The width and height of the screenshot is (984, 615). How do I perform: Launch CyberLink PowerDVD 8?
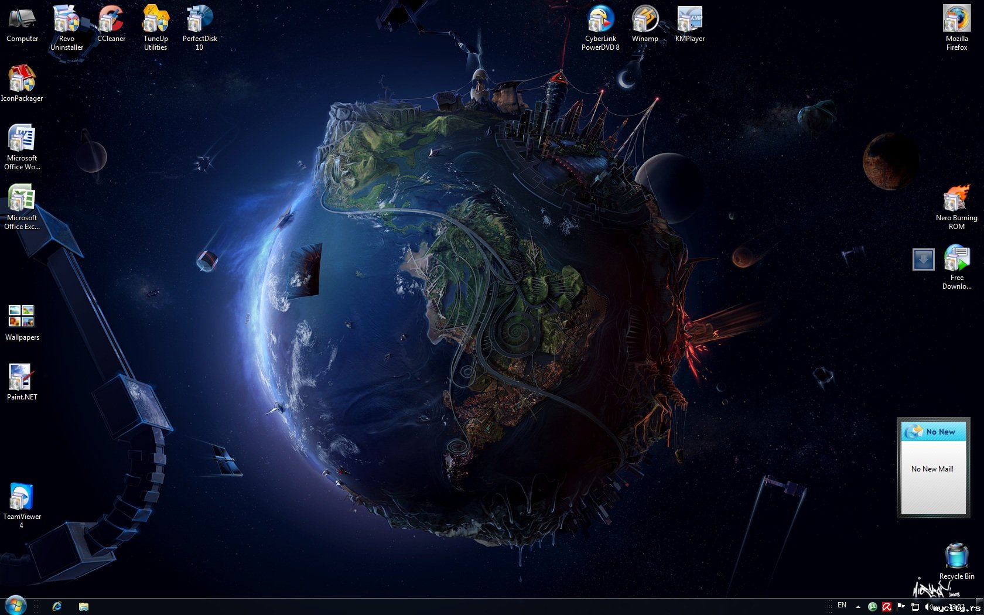[600, 28]
